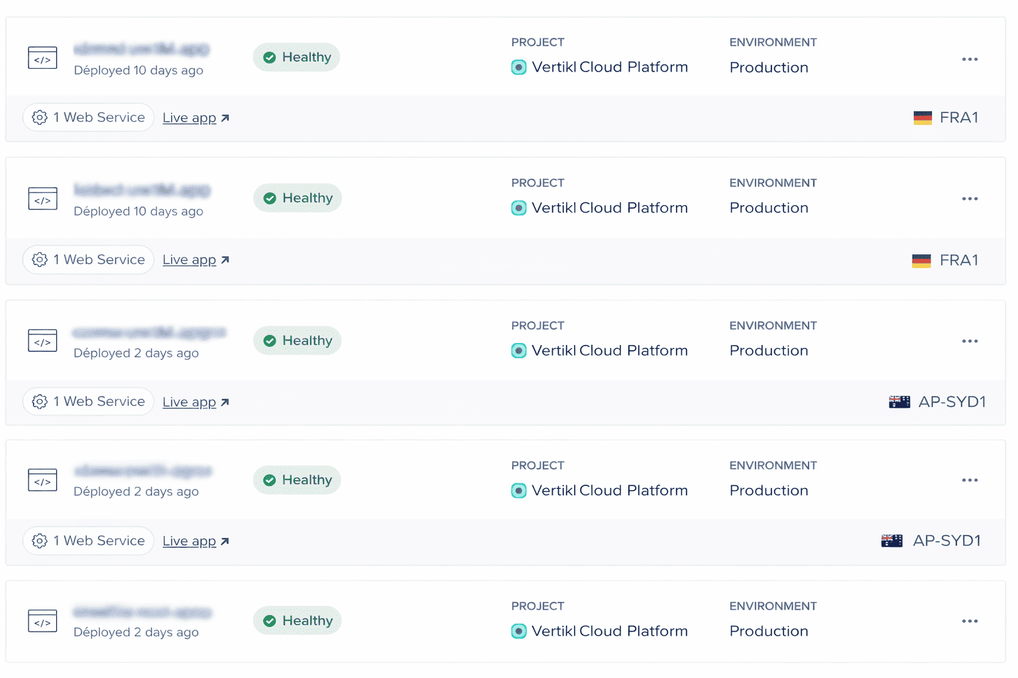This screenshot has width=1018, height=678.
Task: Open Vertikl Cloud Platform project on the third card
Action: tap(610, 350)
